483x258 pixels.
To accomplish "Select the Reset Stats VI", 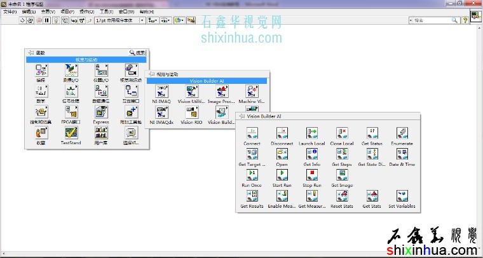I will (342, 196).
